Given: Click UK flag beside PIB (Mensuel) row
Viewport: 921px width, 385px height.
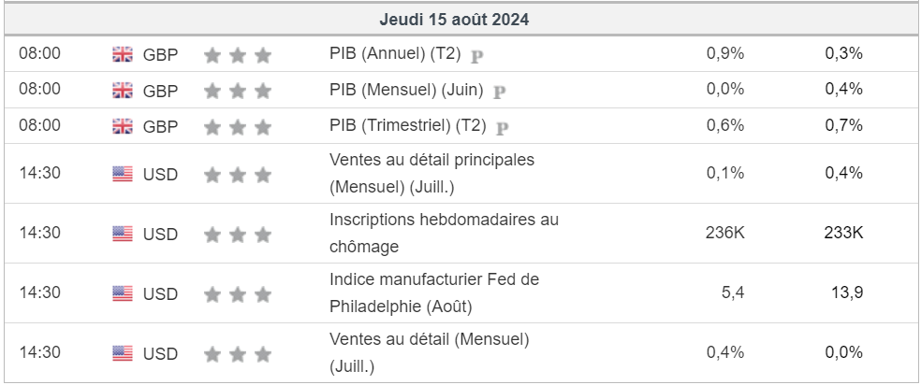Looking at the screenshot, I should pos(123,90).
